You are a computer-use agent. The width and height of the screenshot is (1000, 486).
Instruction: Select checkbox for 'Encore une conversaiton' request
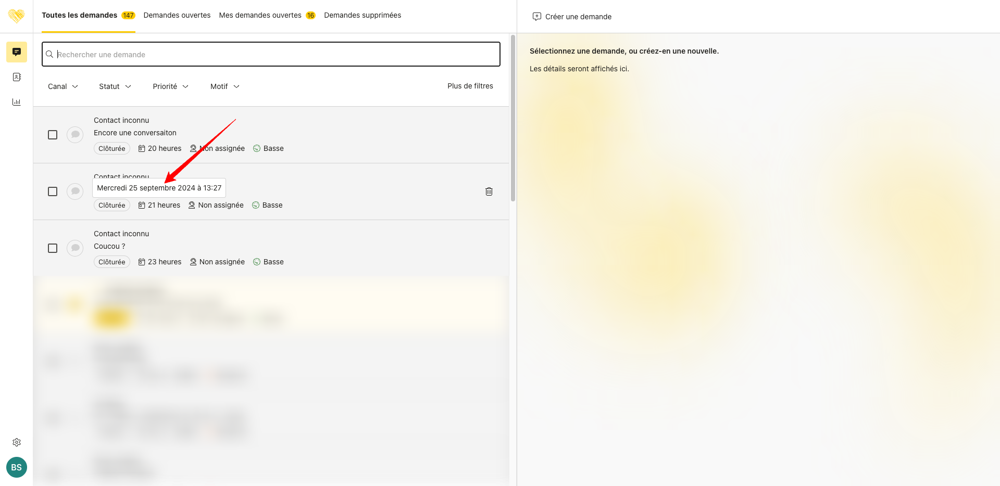[53, 135]
